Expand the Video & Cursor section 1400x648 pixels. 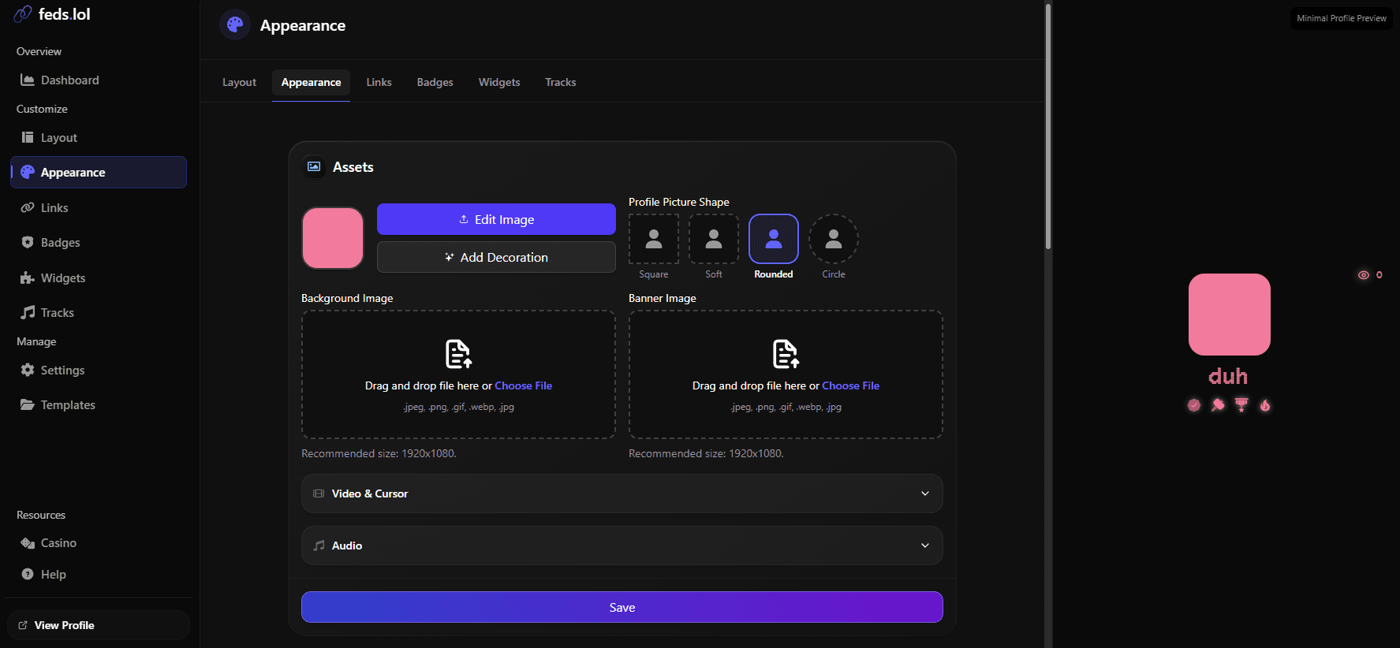[x=622, y=493]
